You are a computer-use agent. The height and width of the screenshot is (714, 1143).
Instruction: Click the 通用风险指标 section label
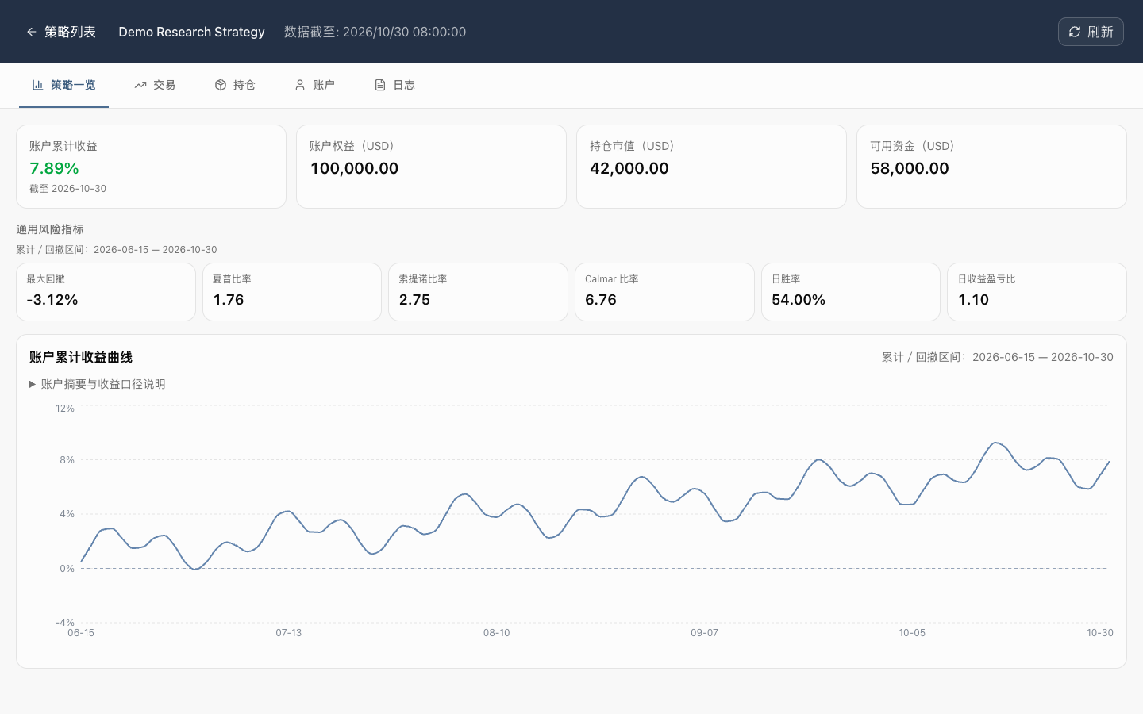(50, 229)
